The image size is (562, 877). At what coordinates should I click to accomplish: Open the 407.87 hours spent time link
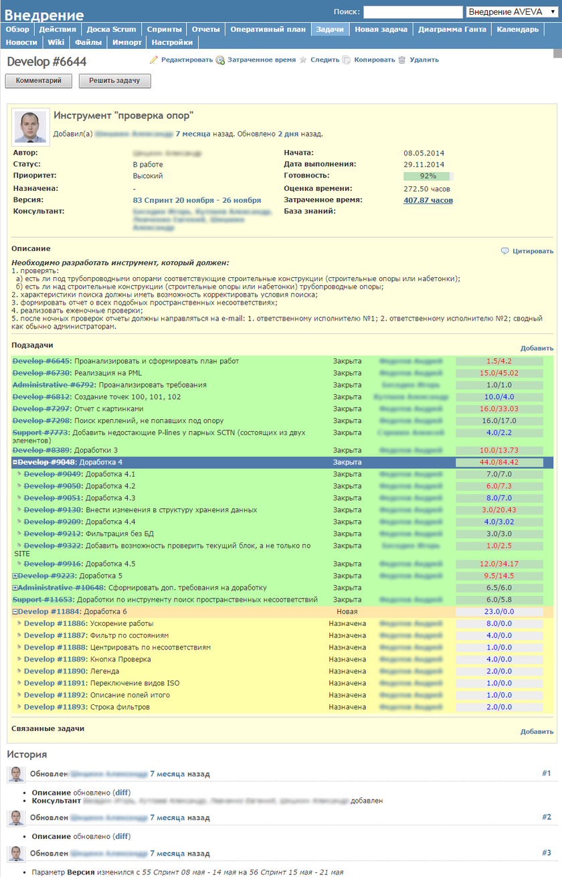click(x=428, y=200)
